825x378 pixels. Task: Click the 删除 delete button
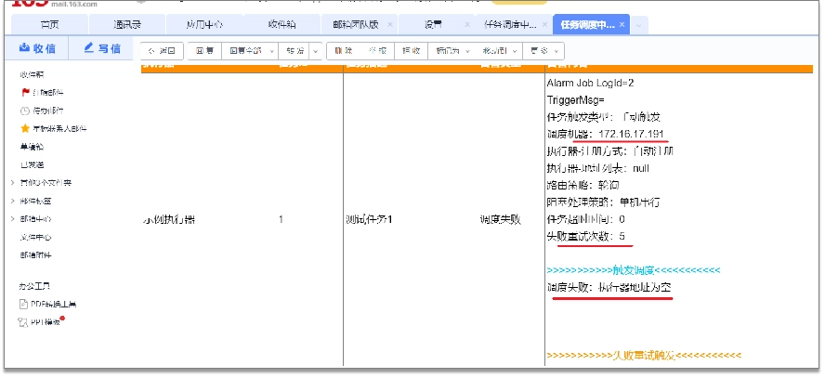point(343,51)
